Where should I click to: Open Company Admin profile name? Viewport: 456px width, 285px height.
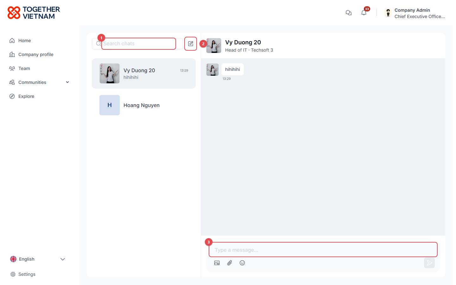pyautogui.click(x=412, y=10)
